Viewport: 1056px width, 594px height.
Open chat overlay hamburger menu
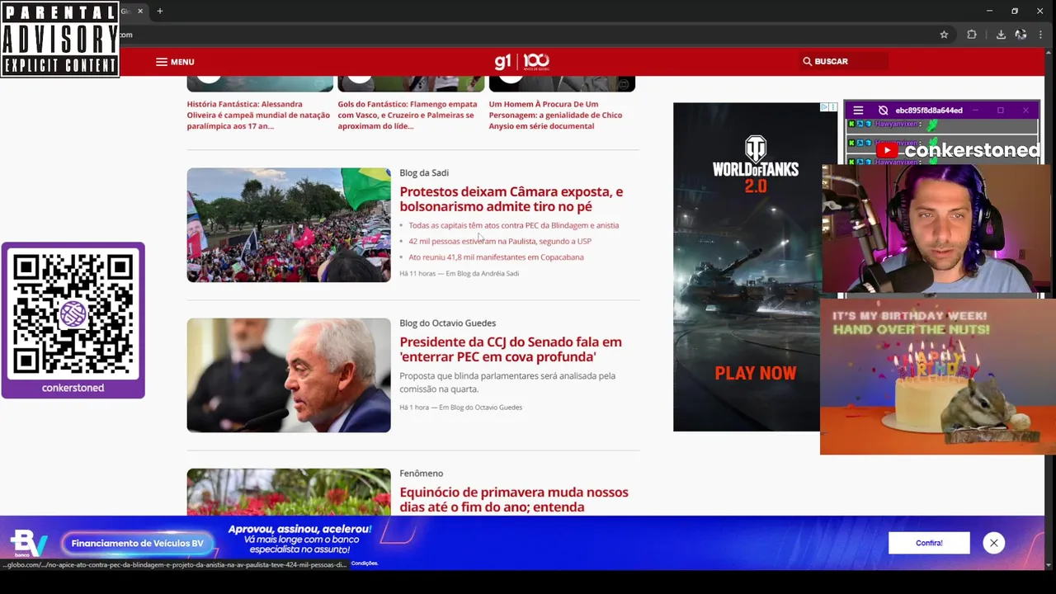858,110
